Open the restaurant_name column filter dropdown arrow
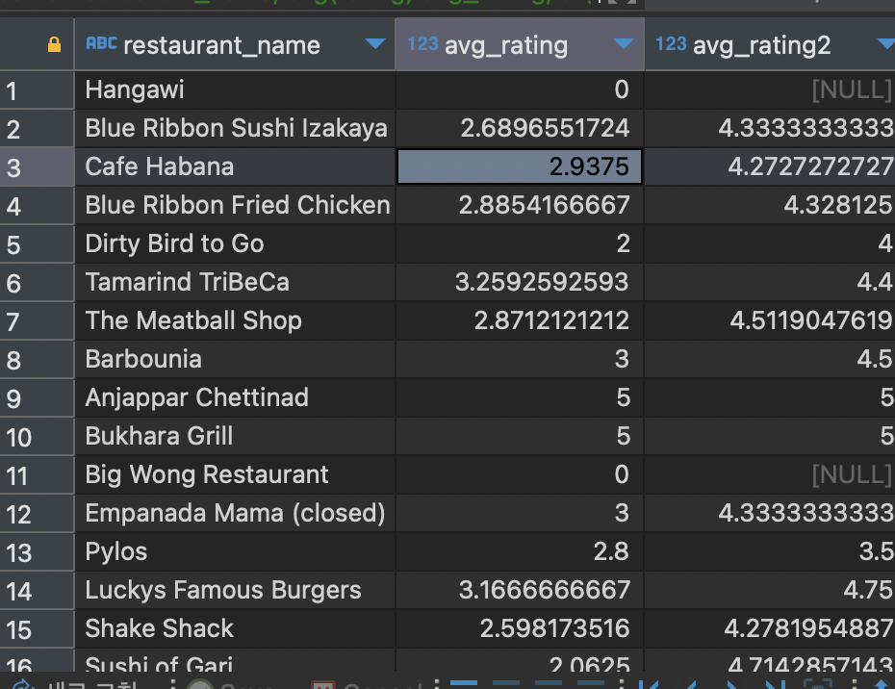895x689 pixels. coord(375,43)
